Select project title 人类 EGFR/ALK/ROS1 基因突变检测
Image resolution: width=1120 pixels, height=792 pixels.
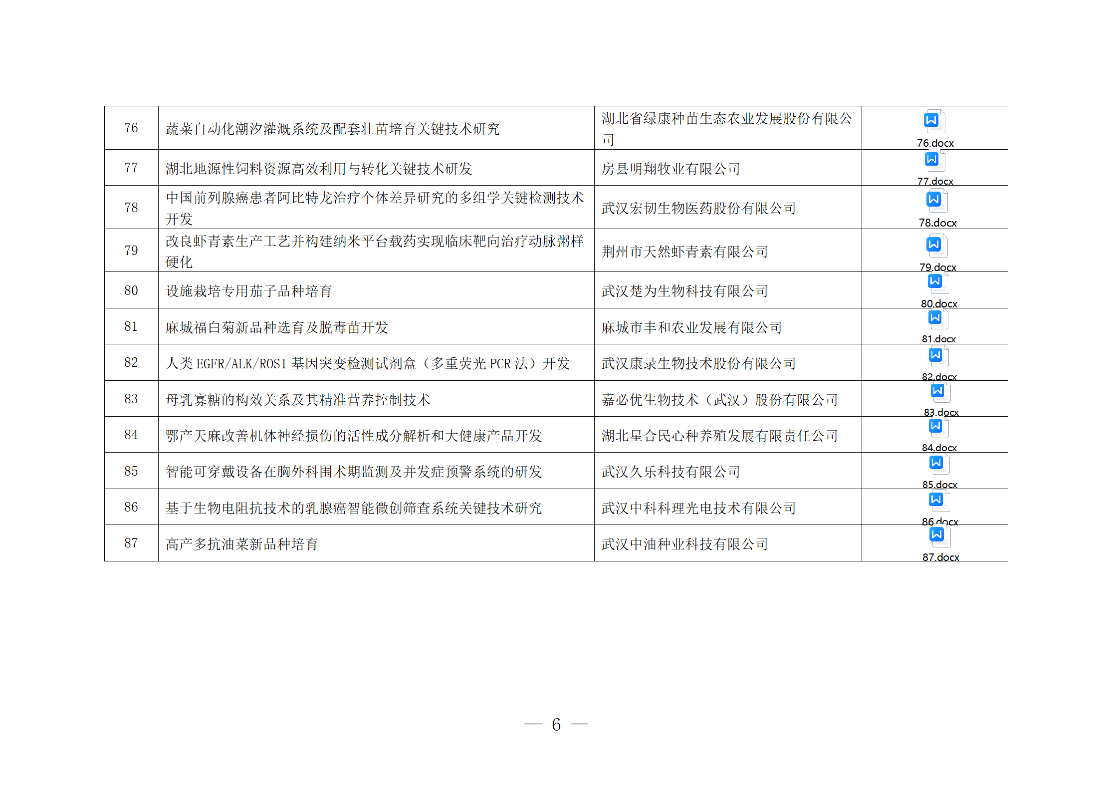[368, 363]
